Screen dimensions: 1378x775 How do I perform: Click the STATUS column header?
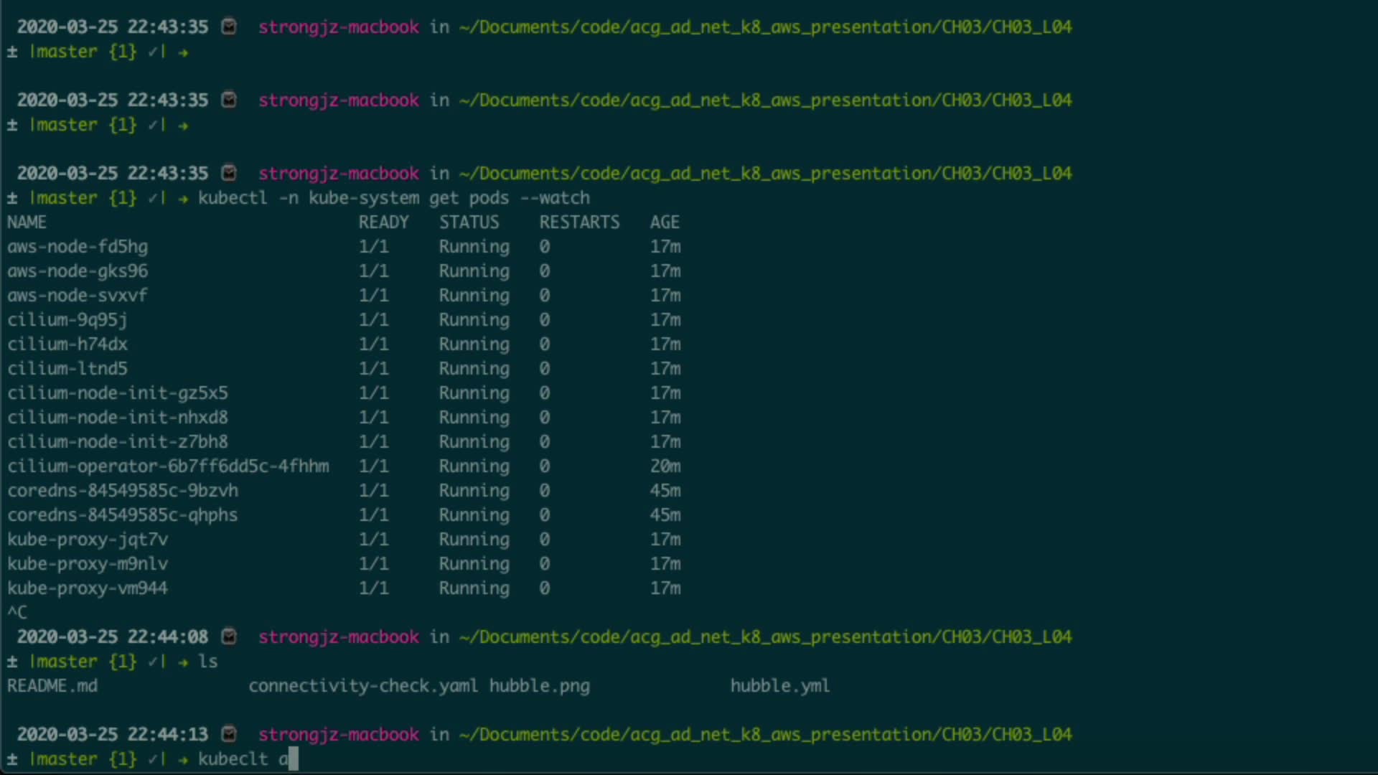(x=469, y=222)
